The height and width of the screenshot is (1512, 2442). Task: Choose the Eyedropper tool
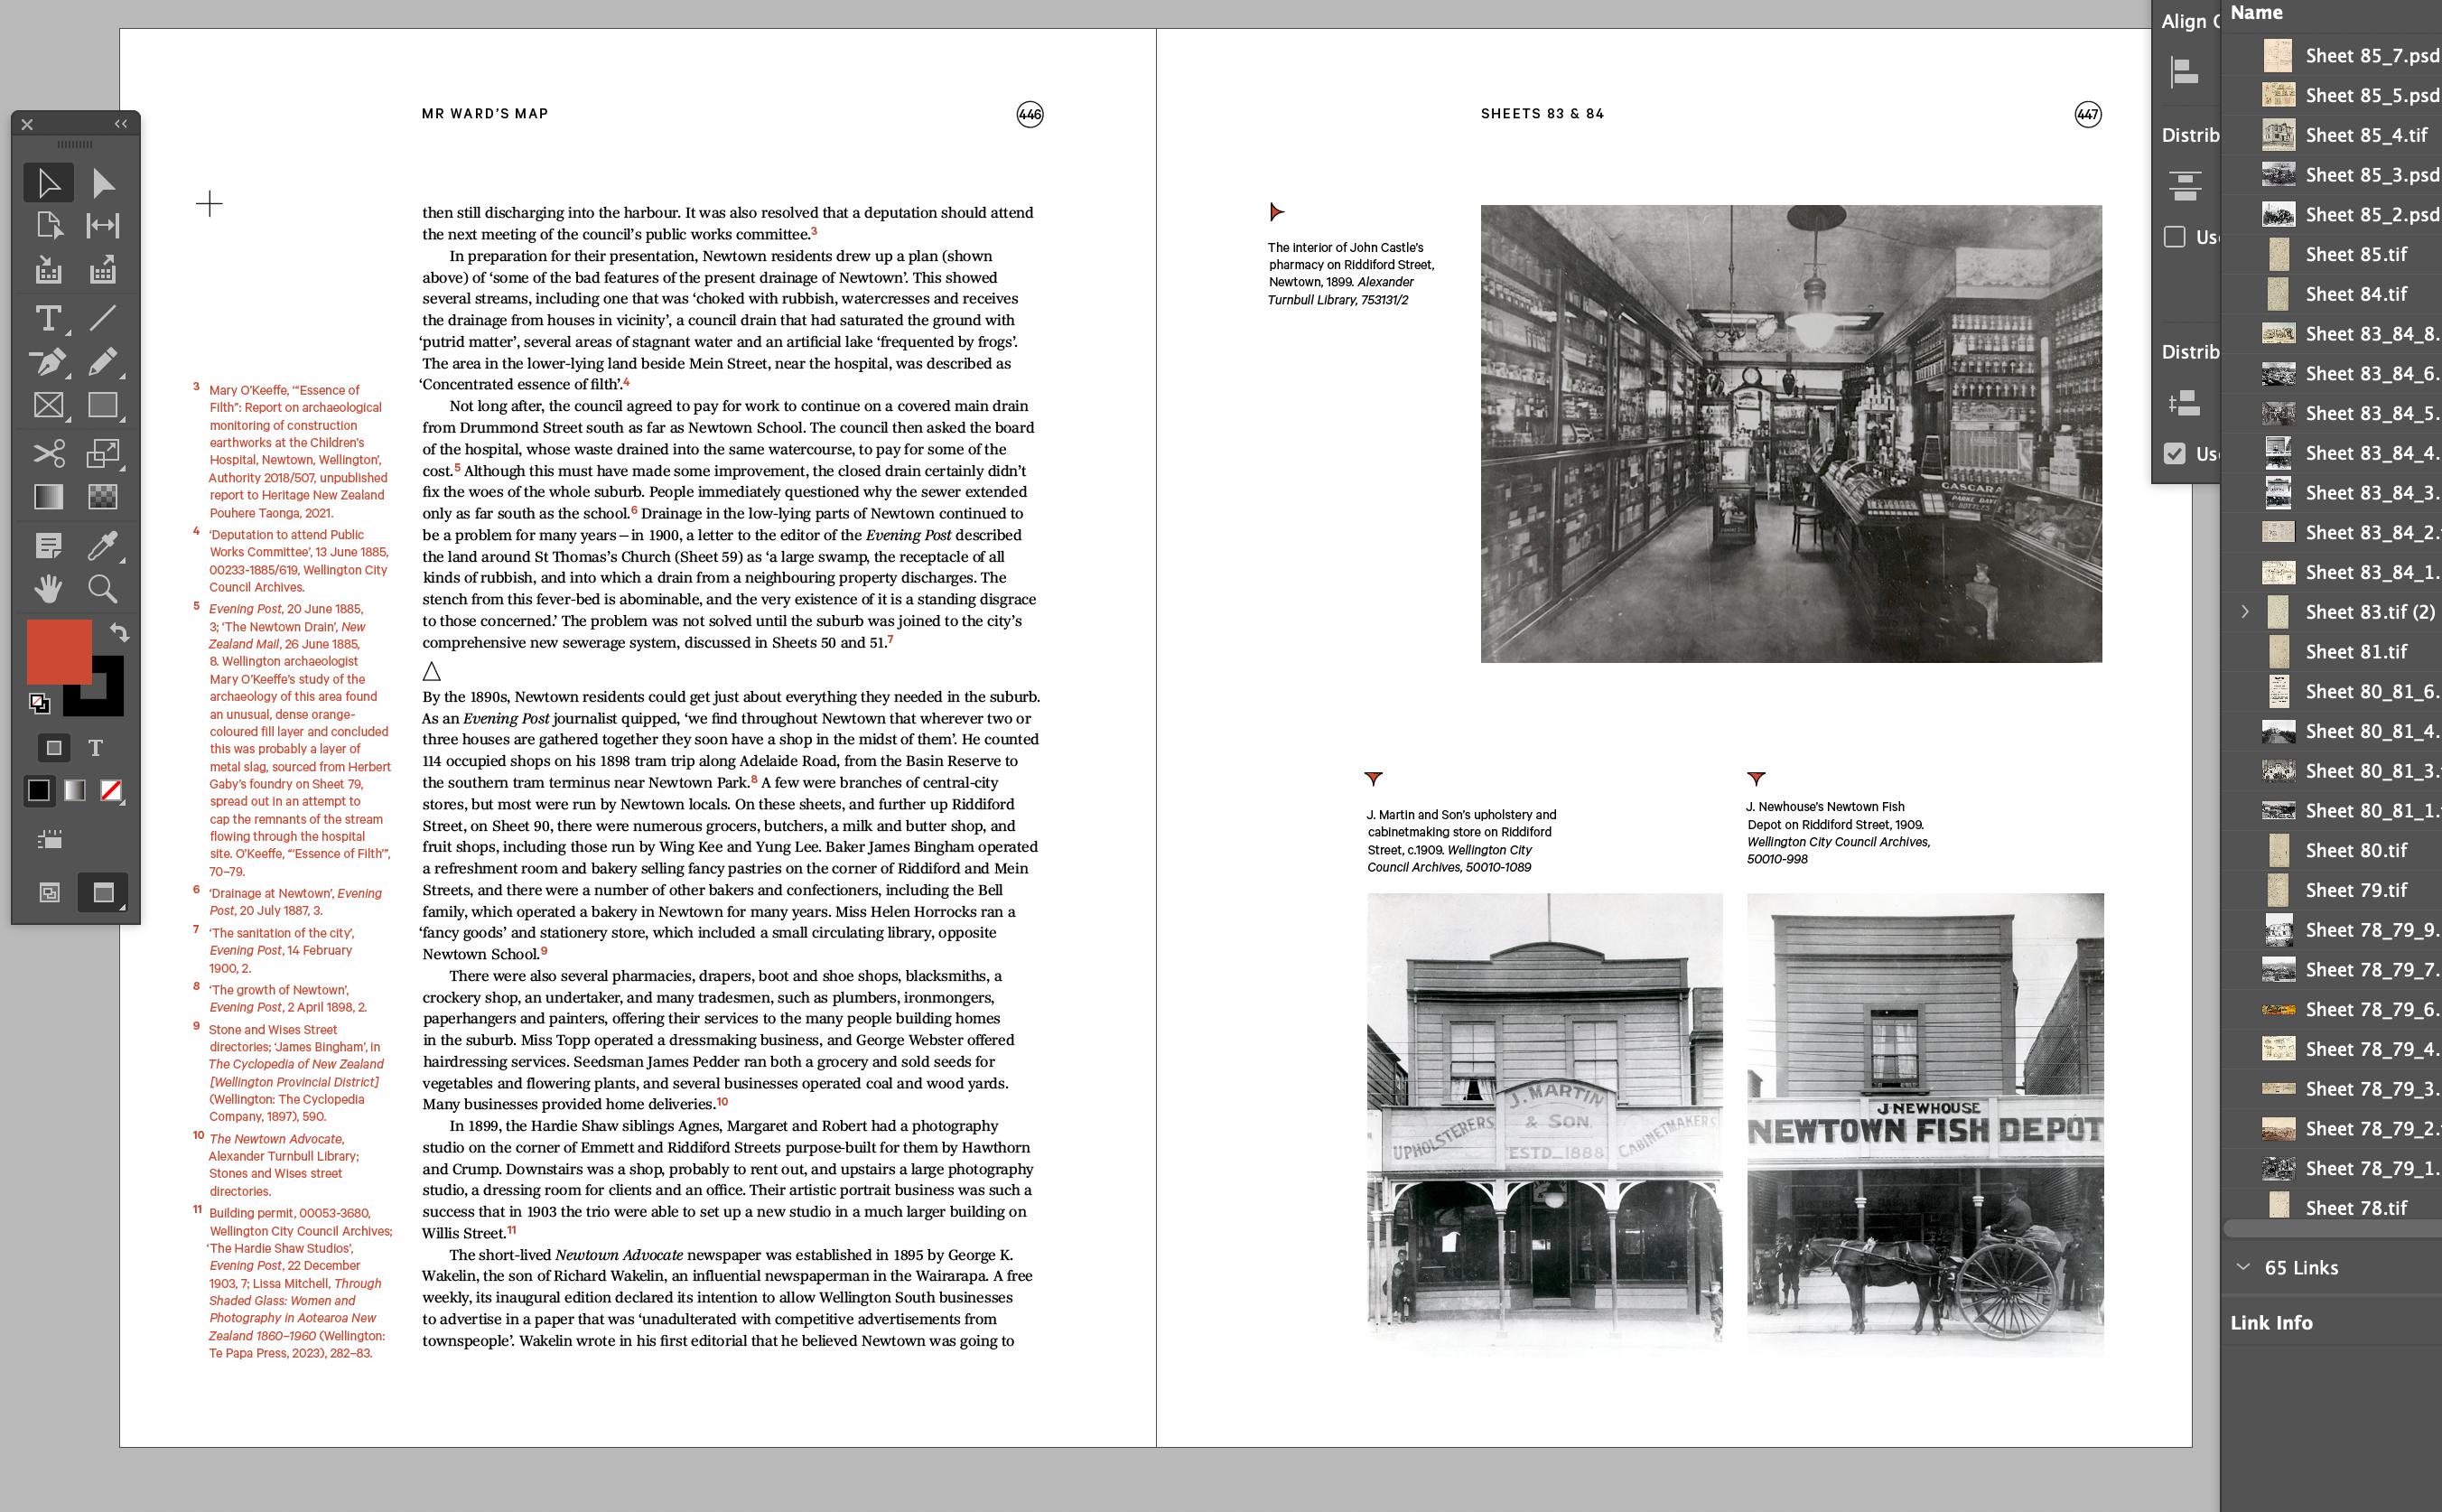point(103,545)
